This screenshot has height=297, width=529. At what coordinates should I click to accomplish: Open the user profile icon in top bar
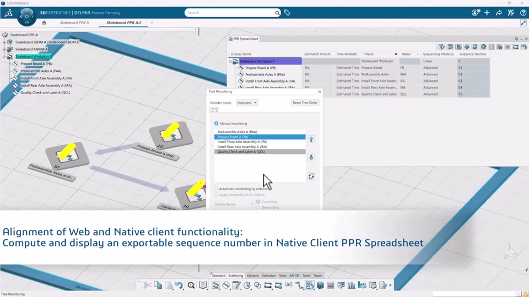476,13
